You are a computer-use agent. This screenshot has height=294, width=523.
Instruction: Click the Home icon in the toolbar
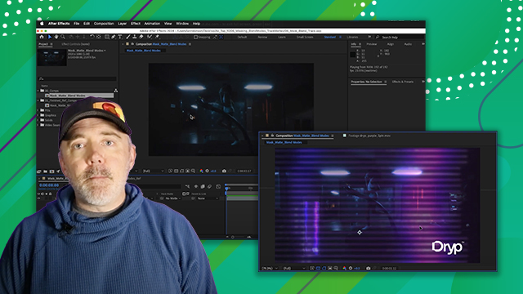[x=42, y=37]
